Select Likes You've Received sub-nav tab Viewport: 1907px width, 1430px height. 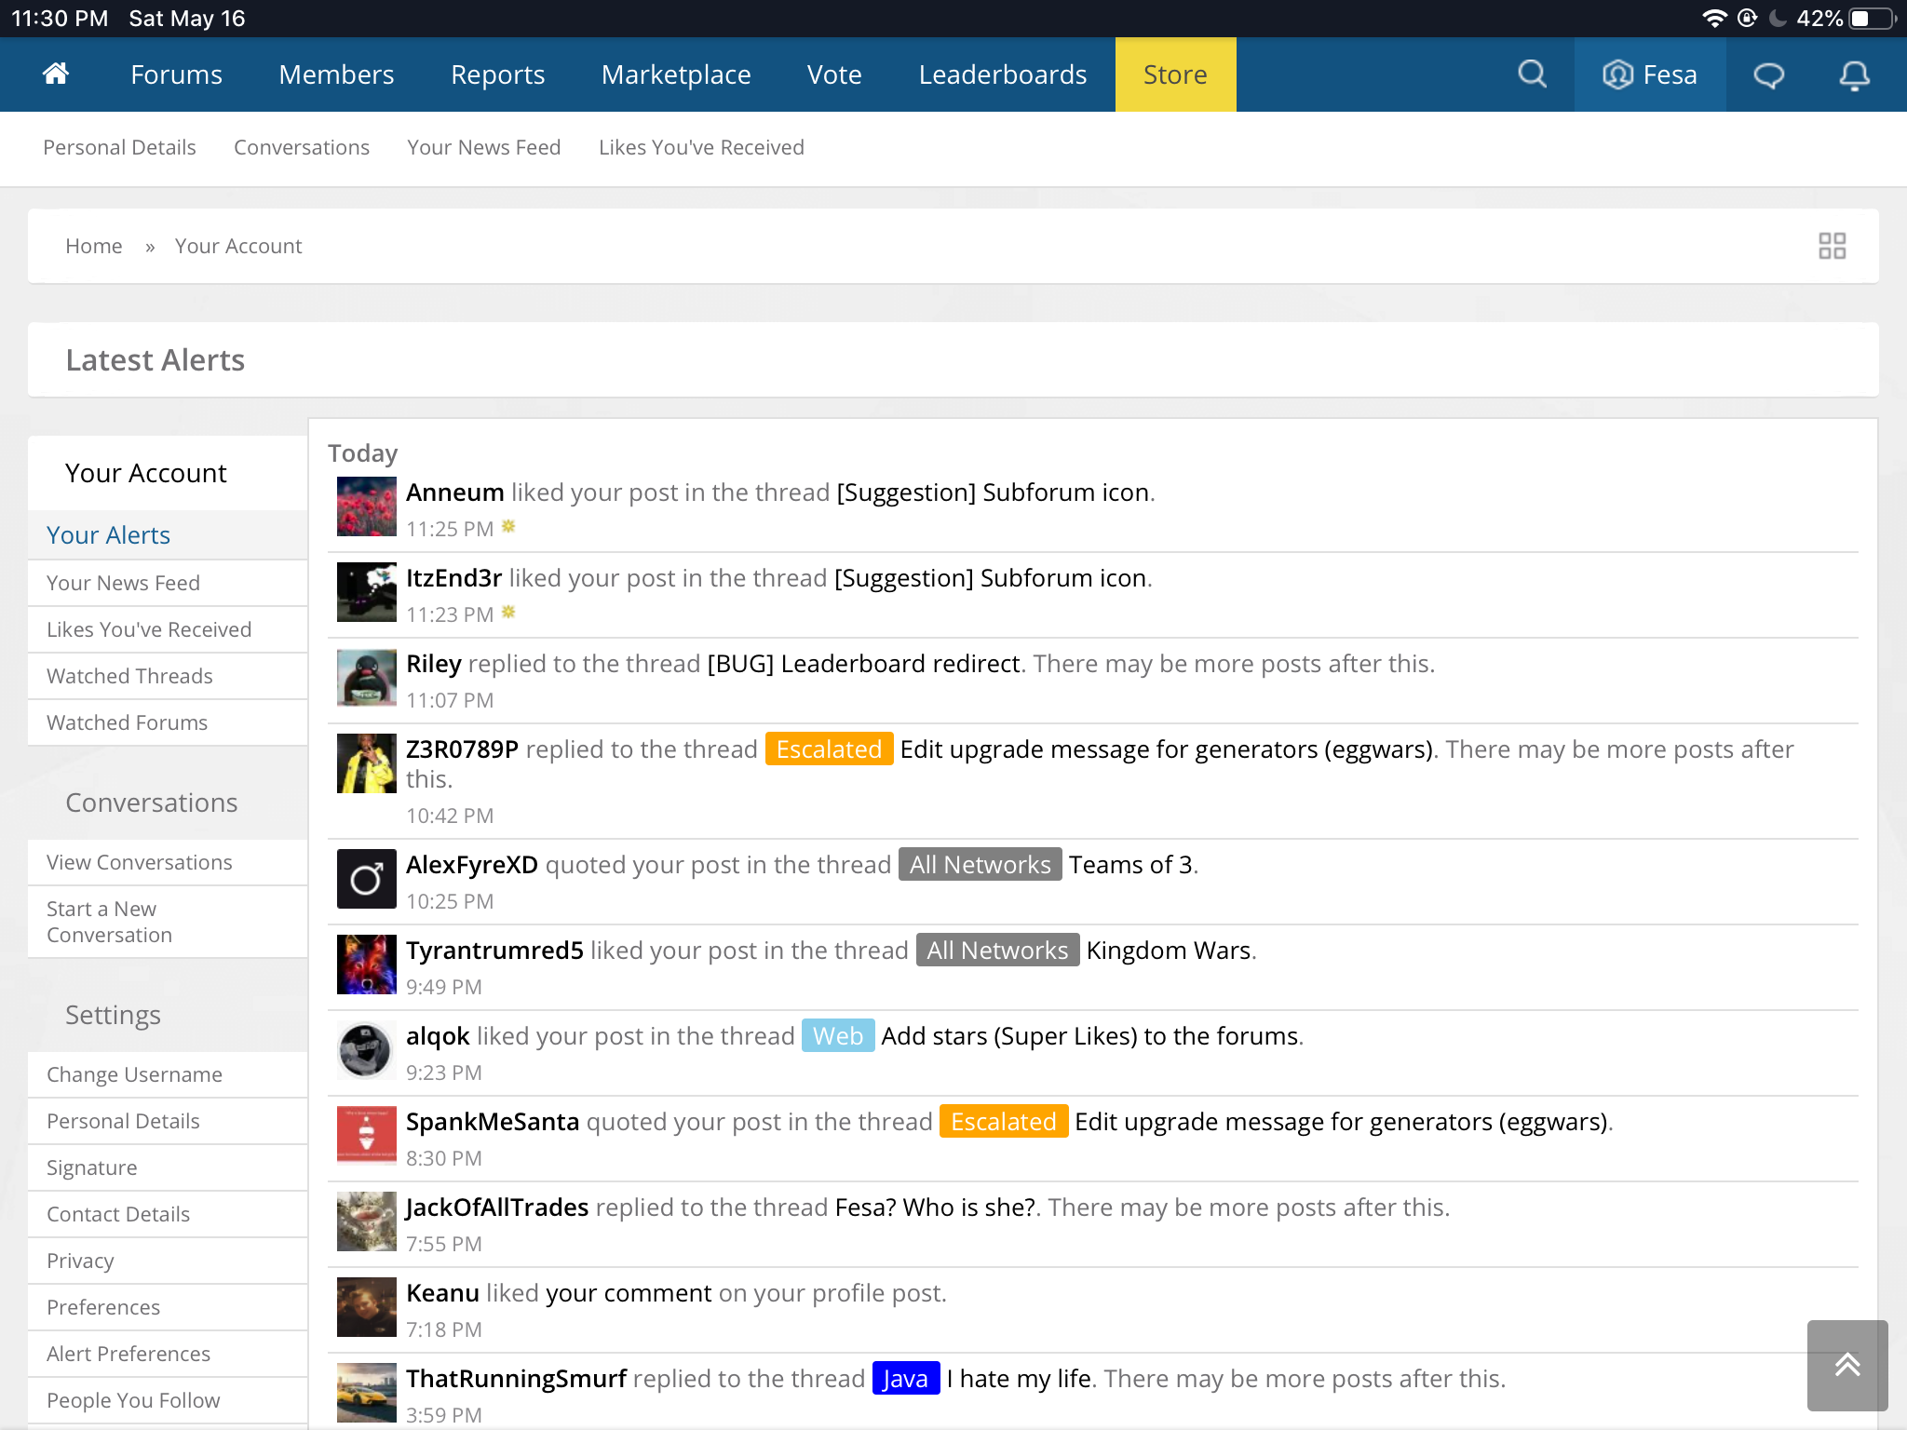tap(701, 147)
